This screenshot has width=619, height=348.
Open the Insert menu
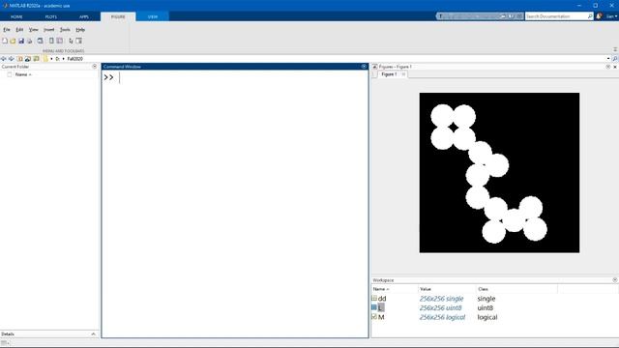[x=49, y=30]
